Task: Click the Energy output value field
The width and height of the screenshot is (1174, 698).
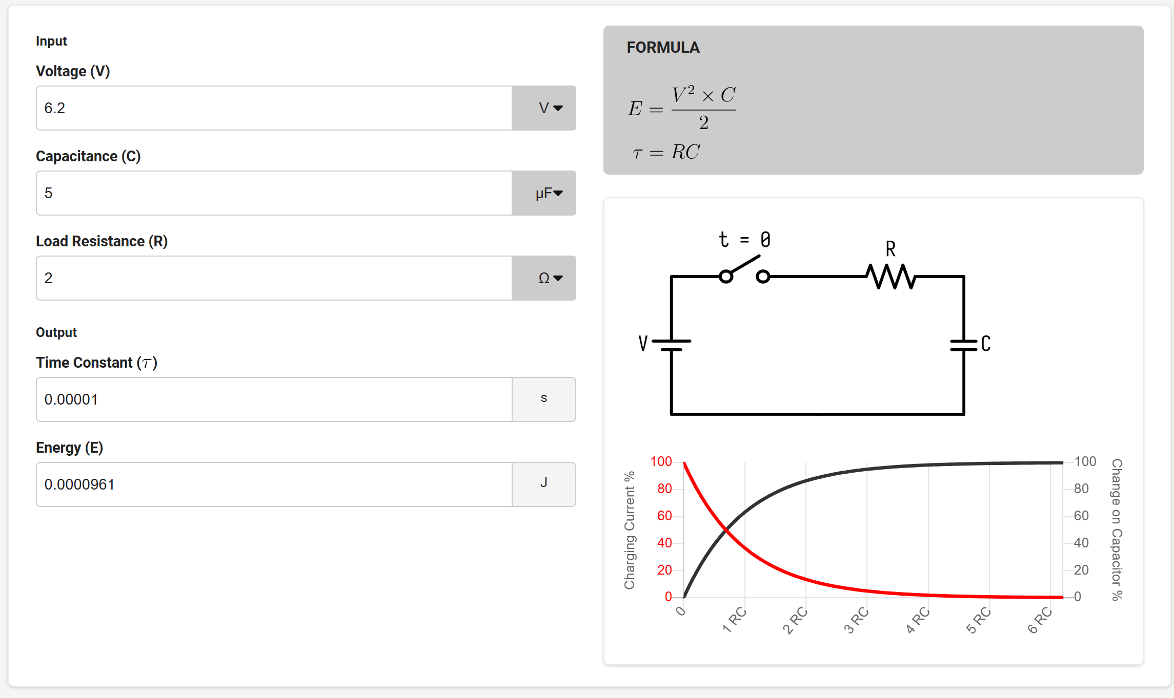Action: (x=274, y=484)
